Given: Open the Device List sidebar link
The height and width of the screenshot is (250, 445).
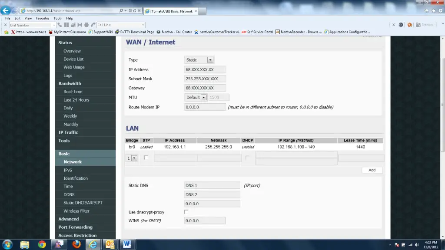Looking at the screenshot, I should point(73,59).
